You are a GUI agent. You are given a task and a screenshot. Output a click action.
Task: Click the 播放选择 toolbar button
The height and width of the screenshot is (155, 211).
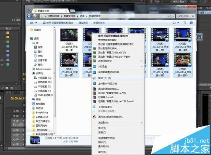pyautogui.click(x=83, y=23)
